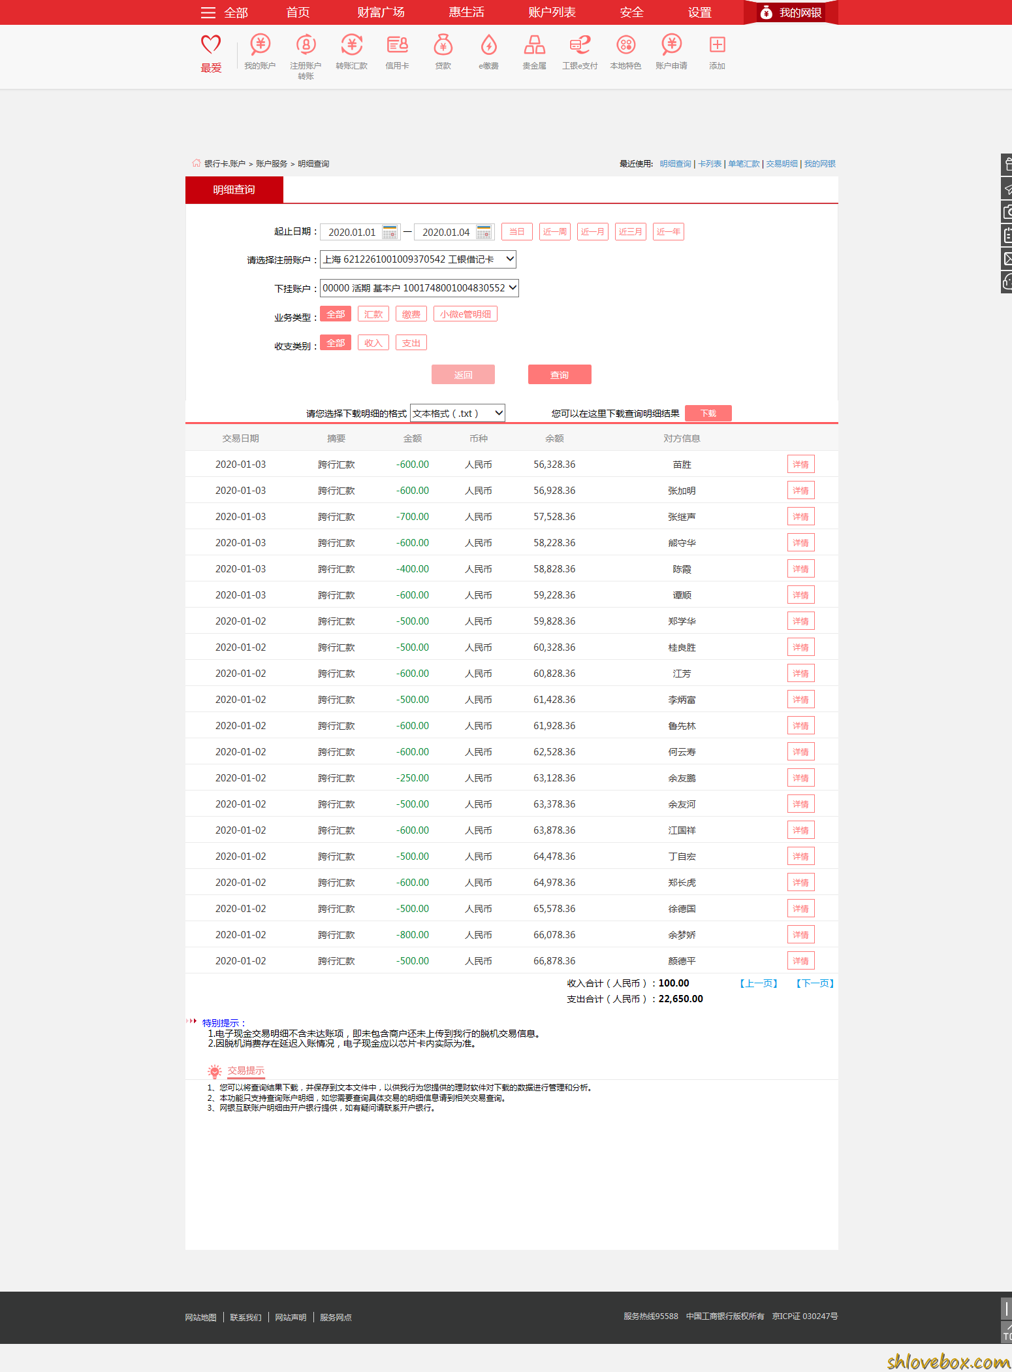Choose 近三月 date range
Viewport: 1012px width, 1372px height.
631,232
